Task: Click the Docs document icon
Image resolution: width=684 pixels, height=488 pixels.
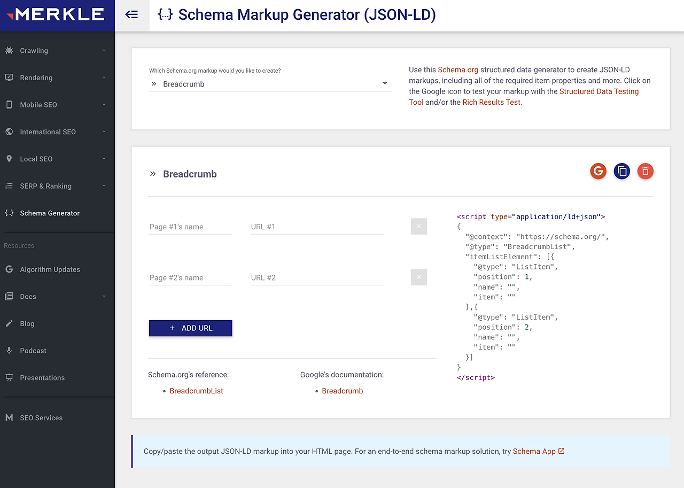Action: 9,296
